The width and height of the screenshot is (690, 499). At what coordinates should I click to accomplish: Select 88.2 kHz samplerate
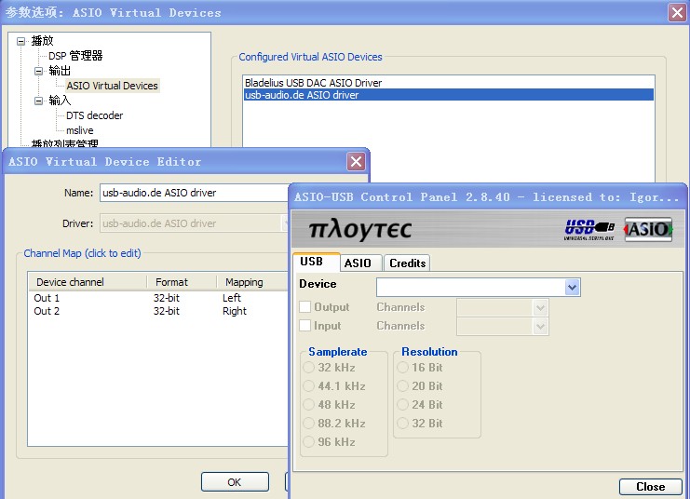pos(308,424)
